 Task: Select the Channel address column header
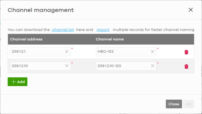26,39
